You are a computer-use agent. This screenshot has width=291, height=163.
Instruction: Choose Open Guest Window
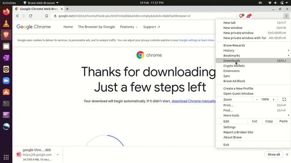point(253,94)
